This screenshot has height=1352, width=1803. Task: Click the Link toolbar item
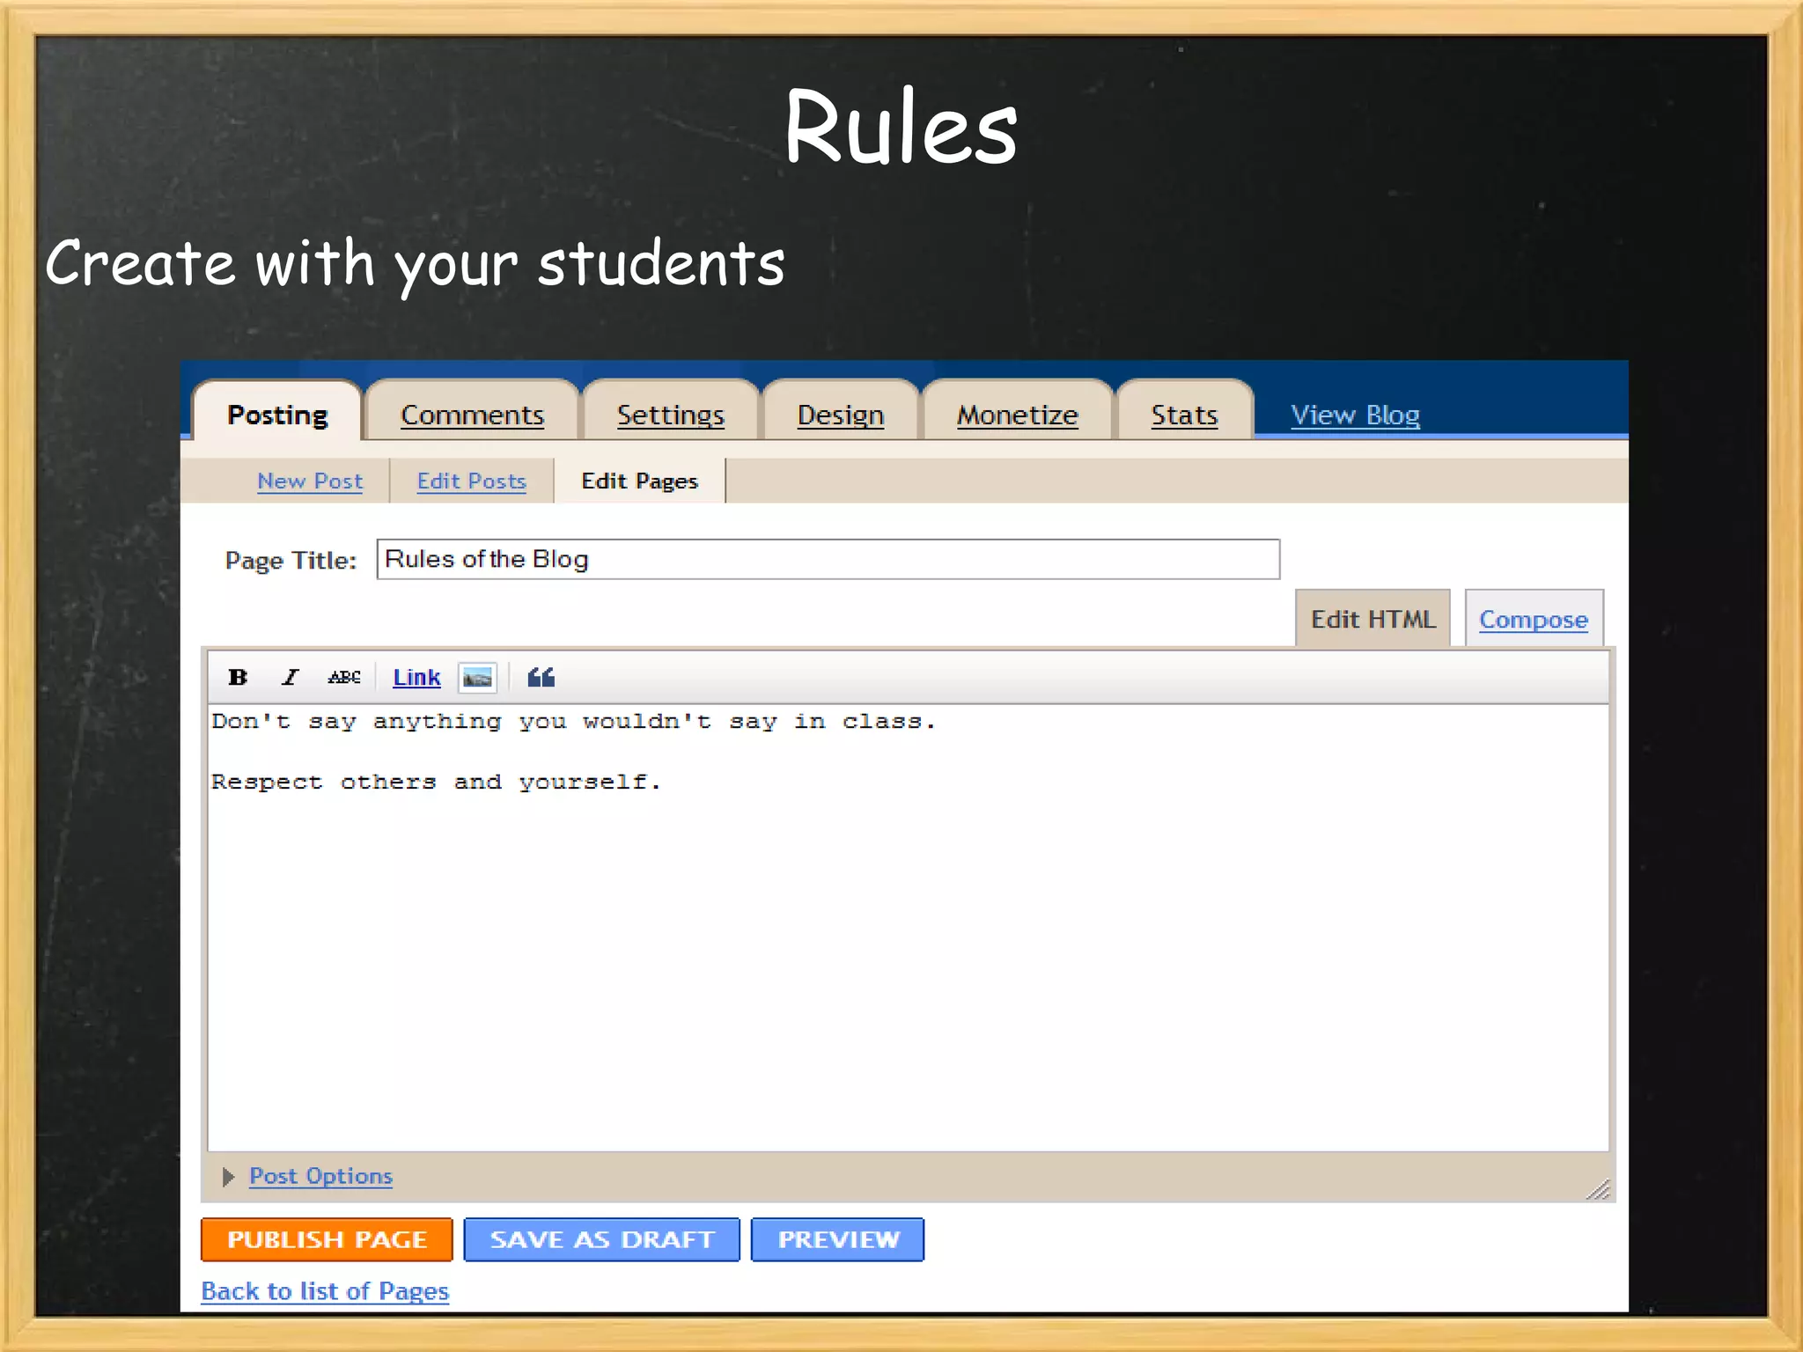click(x=416, y=677)
